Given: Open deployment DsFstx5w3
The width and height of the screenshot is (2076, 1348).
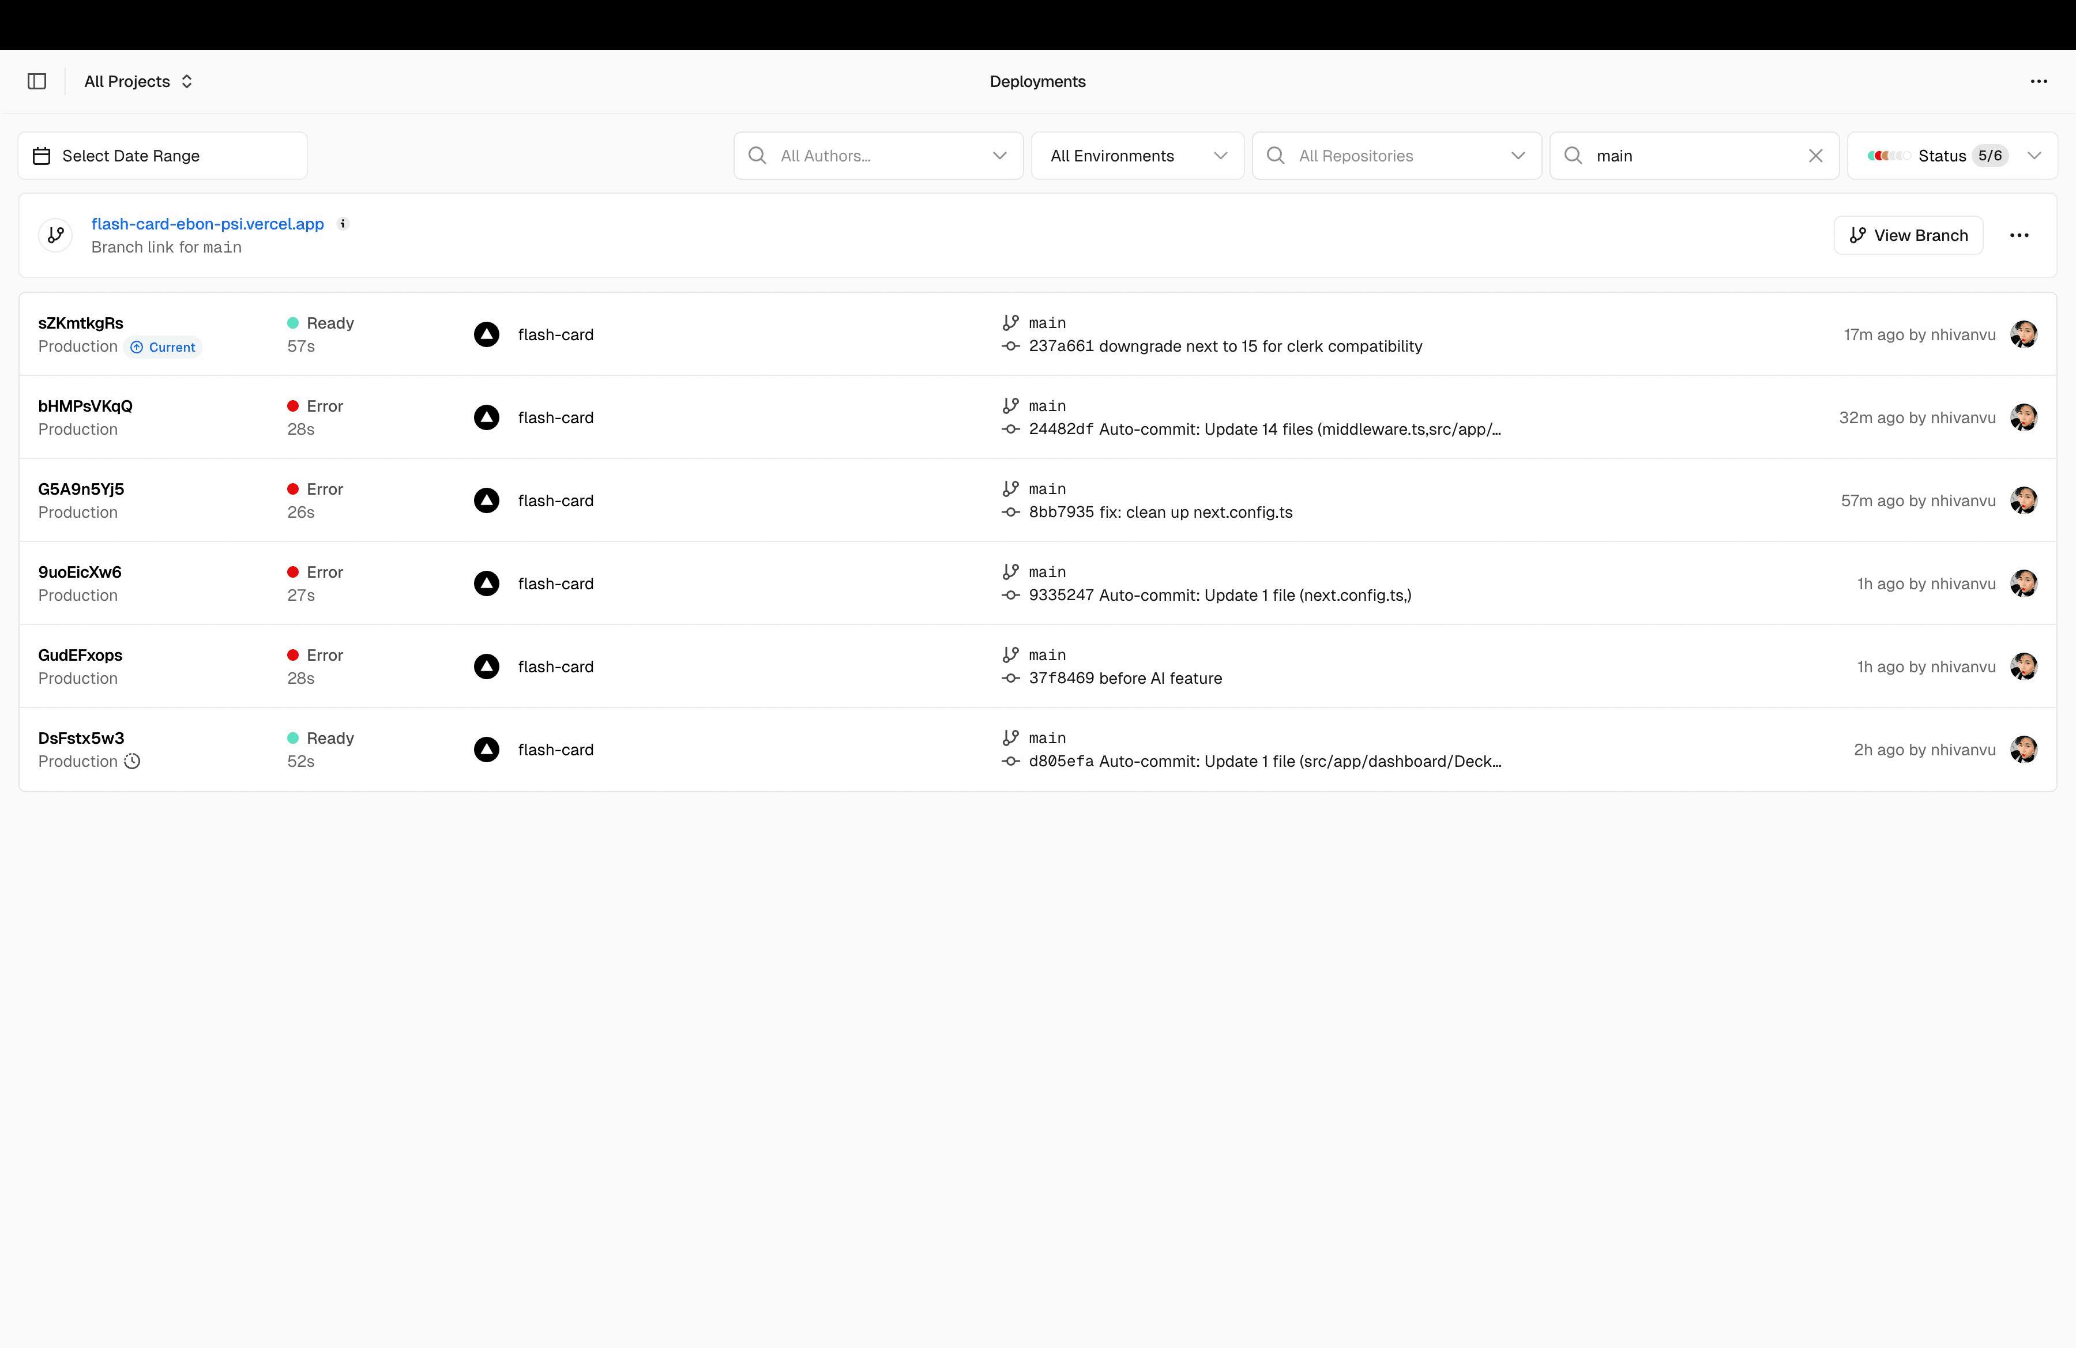Looking at the screenshot, I should (81, 739).
